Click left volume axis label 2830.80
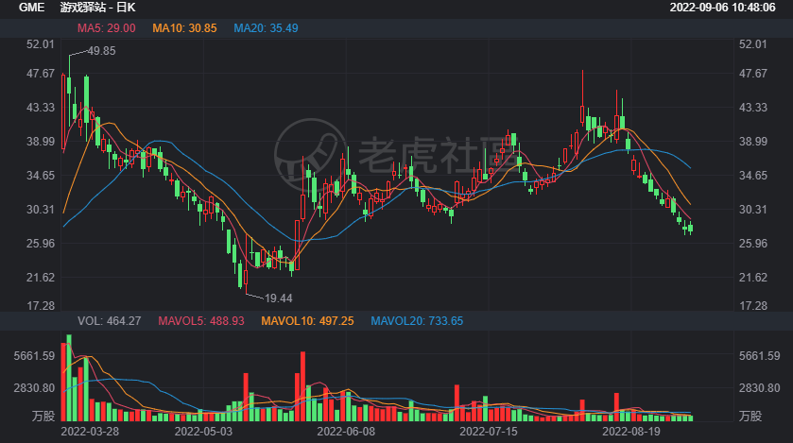The image size is (793, 443). [x=34, y=388]
